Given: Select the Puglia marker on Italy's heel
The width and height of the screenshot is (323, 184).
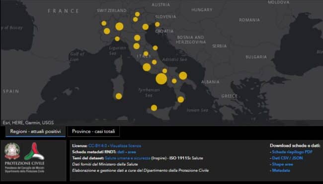Looking at the screenshot, I should click(183, 76).
